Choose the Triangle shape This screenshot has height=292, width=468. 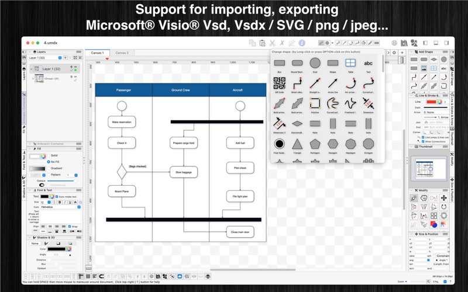click(x=297, y=144)
